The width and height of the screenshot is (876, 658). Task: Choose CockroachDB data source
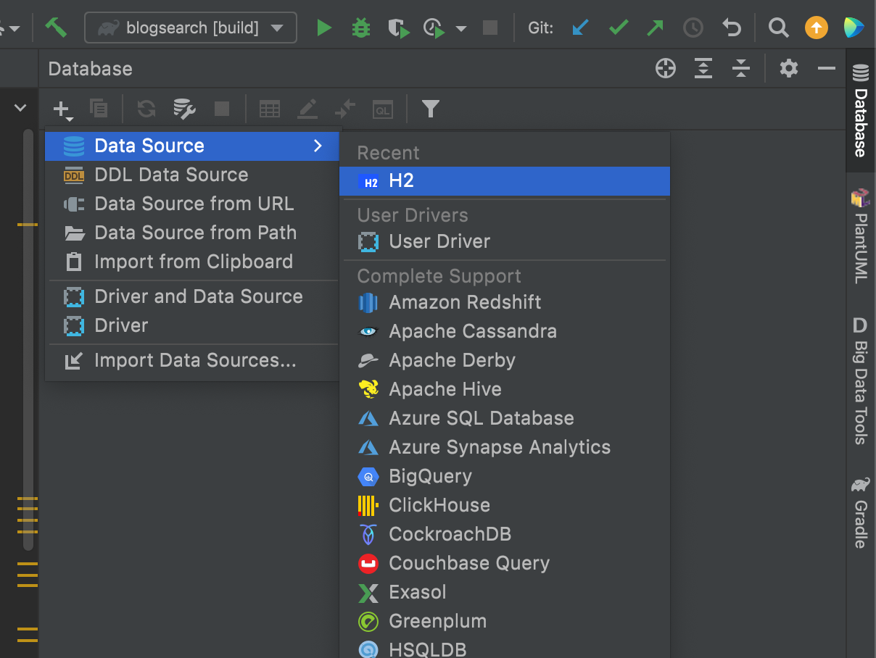click(x=505, y=534)
